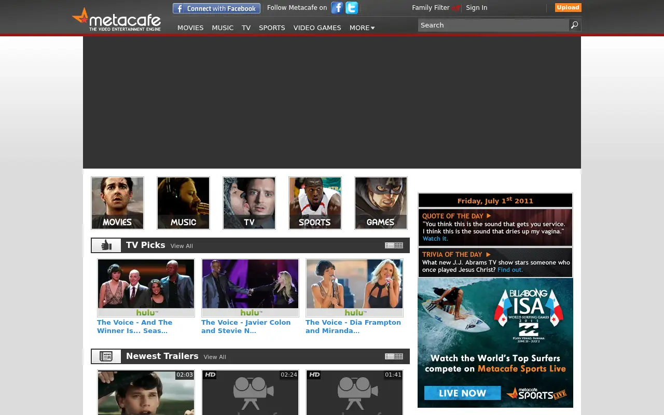Open 'The Voice - Dia Frampton and Miranda' title
The image size is (664, 415).
(x=353, y=326)
